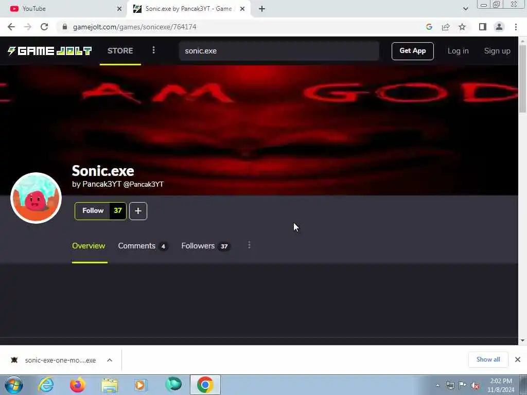Image resolution: width=527 pixels, height=395 pixels.
Task: Open the three-dot menu beside STORE
Action: pos(153,50)
